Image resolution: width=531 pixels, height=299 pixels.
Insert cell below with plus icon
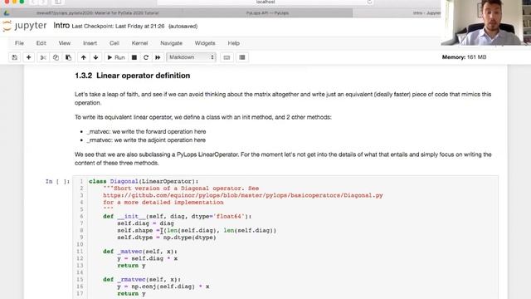[x=29, y=57]
